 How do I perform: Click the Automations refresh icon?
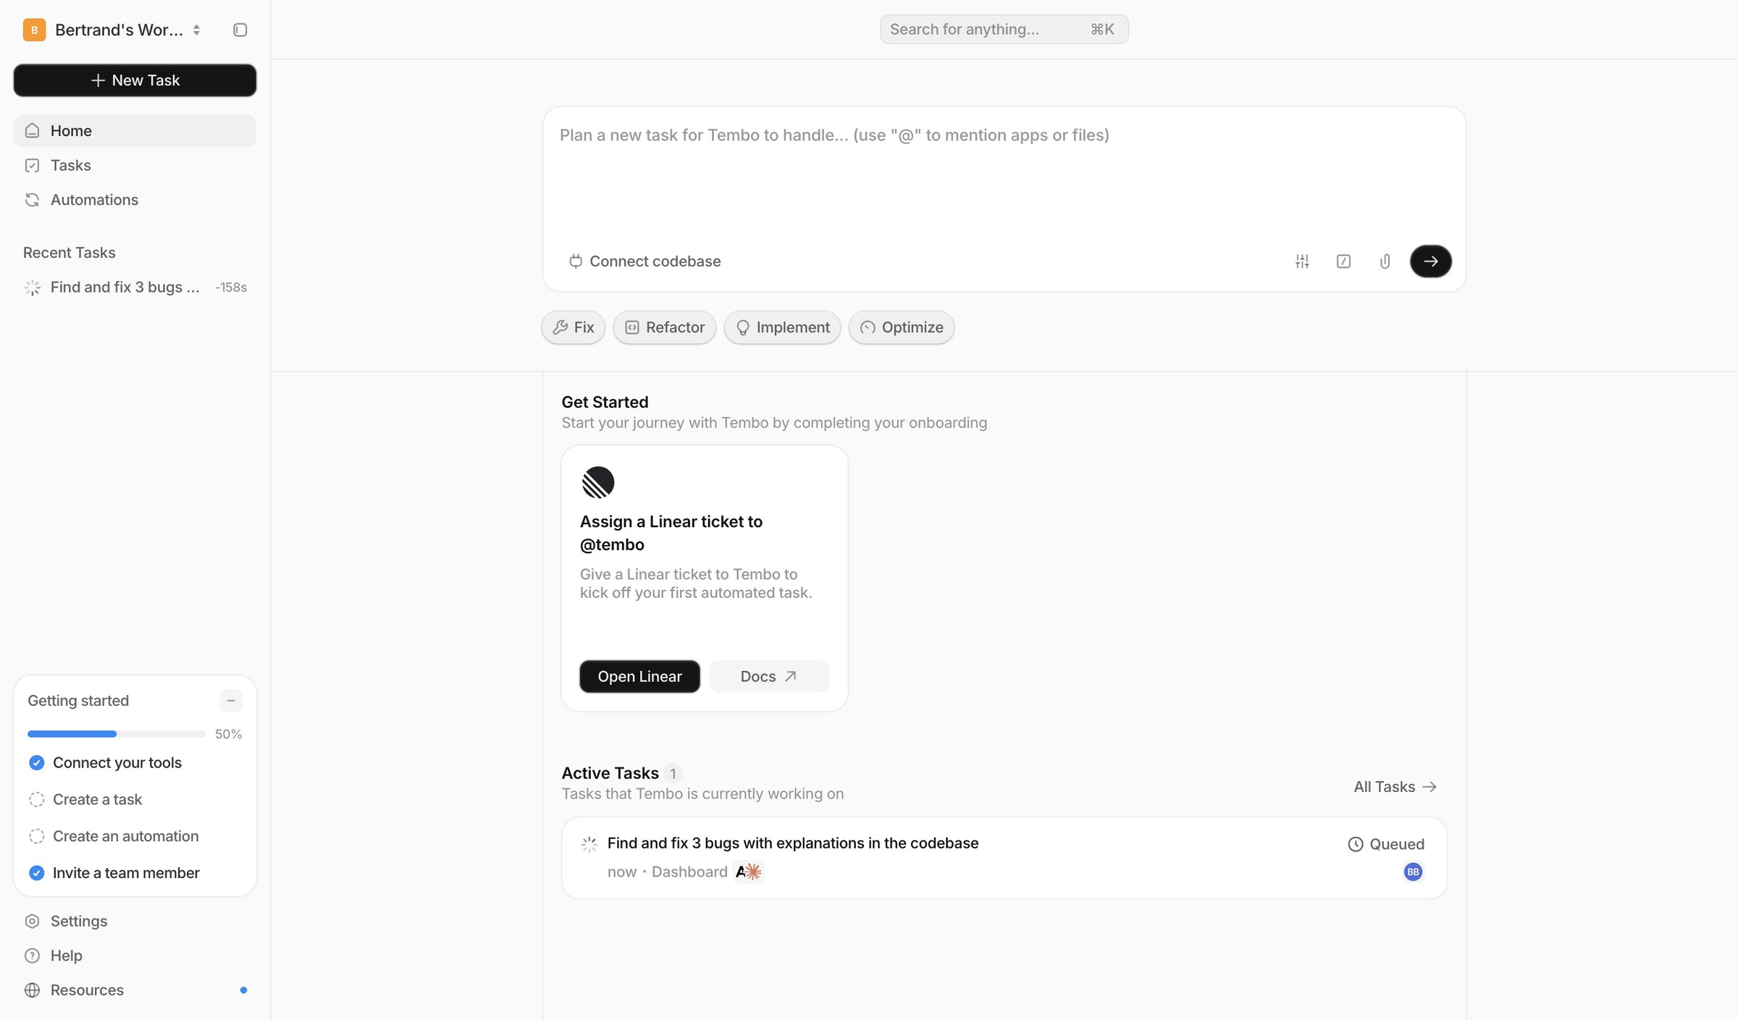click(x=32, y=200)
